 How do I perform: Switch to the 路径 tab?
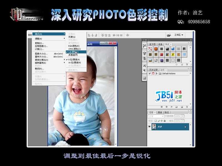coord(167,112)
